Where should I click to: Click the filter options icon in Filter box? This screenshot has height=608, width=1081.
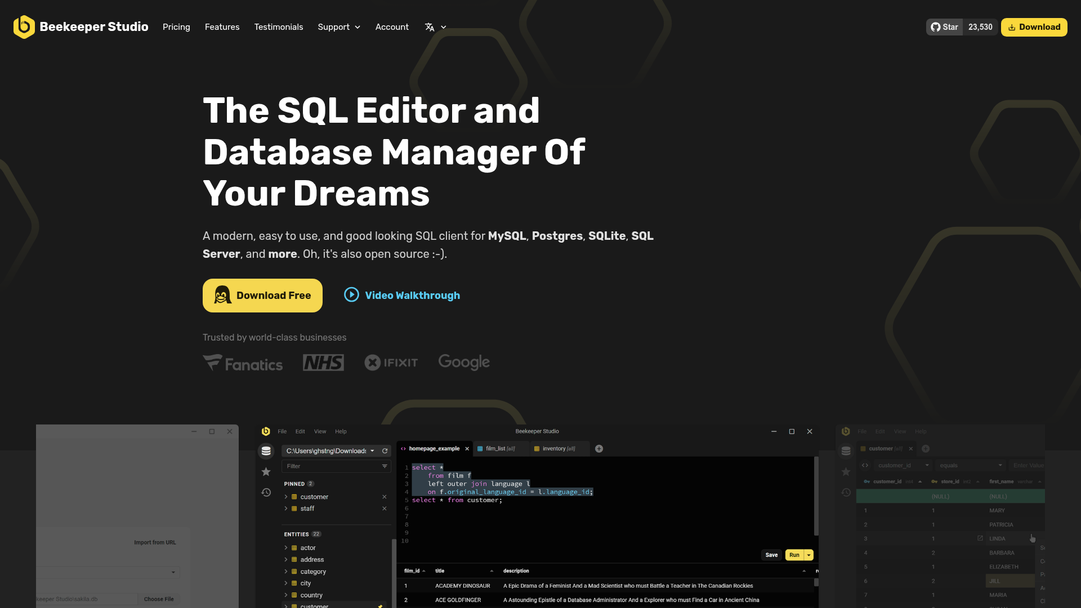click(385, 466)
